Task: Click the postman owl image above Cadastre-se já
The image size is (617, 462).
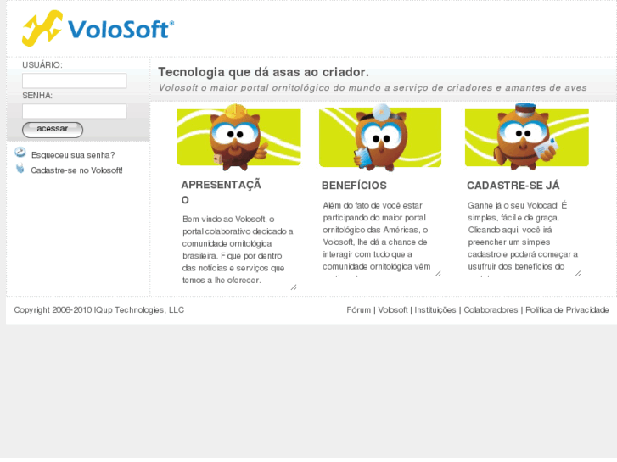Action: [527, 136]
